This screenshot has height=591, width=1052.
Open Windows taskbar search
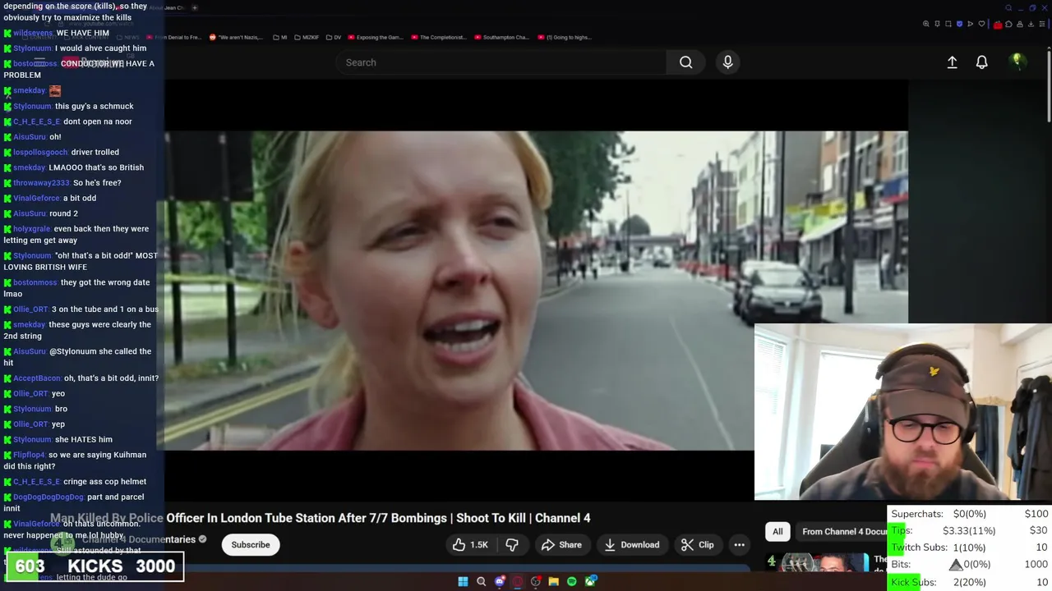pos(481,581)
